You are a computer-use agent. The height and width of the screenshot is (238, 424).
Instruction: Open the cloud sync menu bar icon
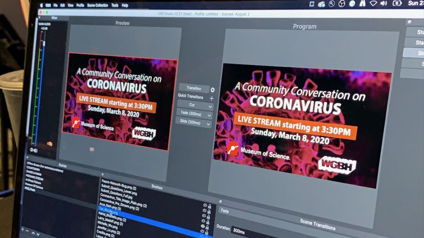321,4
